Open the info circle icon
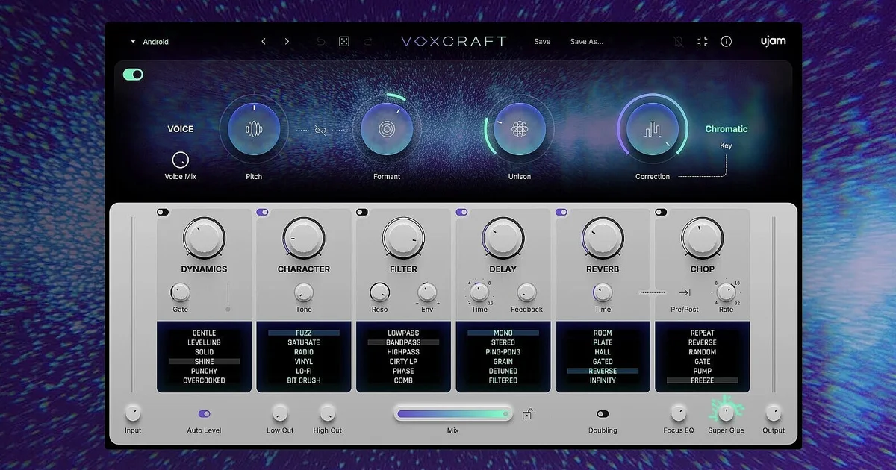Image resolution: width=896 pixels, height=470 pixels. click(726, 42)
